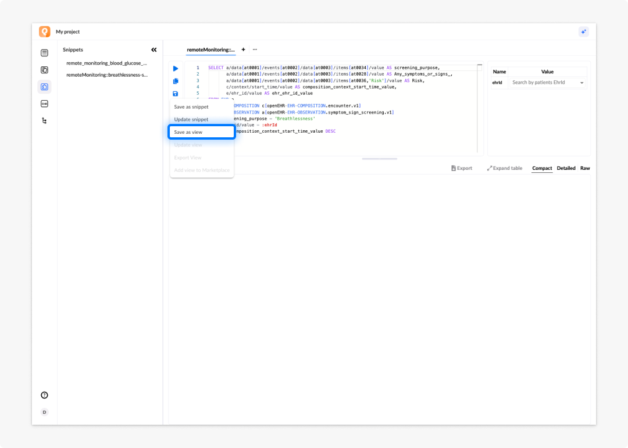The width and height of the screenshot is (628, 448).
Task: Open the three-dots tab options menu
Action: (255, 49)
